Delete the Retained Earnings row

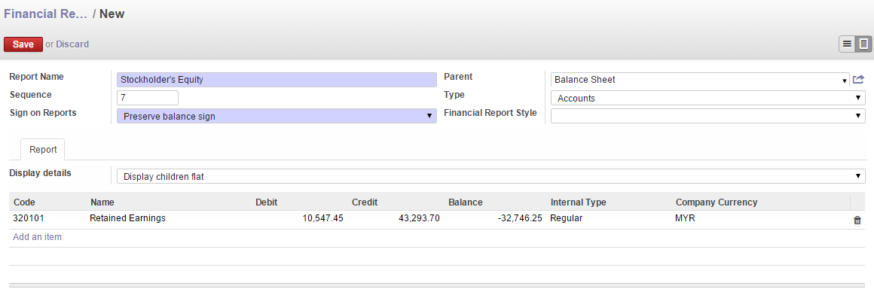click(x=857, y=220)
